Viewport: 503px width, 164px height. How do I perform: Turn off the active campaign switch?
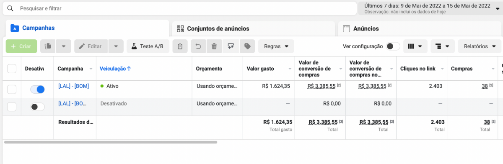tap(37, 89)
